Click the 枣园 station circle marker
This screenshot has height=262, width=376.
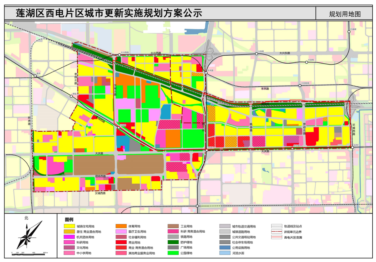coord(71,96)
